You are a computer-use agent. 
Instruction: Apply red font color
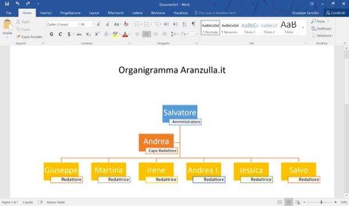point(125,34)
